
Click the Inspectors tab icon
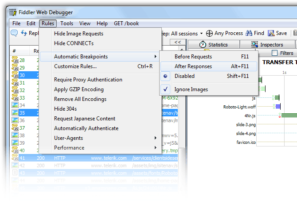(255, 45)
